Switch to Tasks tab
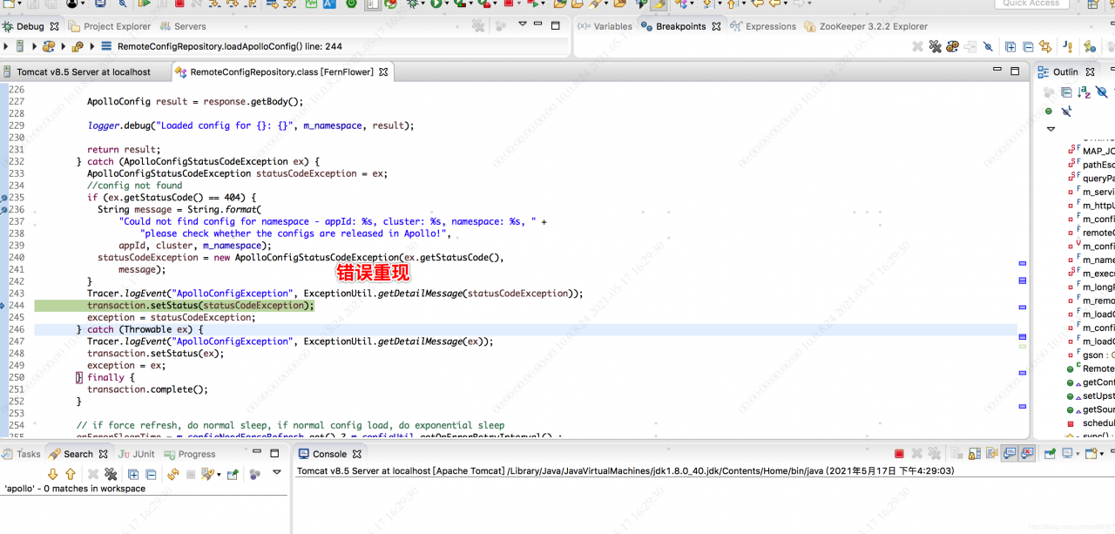Screen dimensions: 1115x534 (22, 454)
